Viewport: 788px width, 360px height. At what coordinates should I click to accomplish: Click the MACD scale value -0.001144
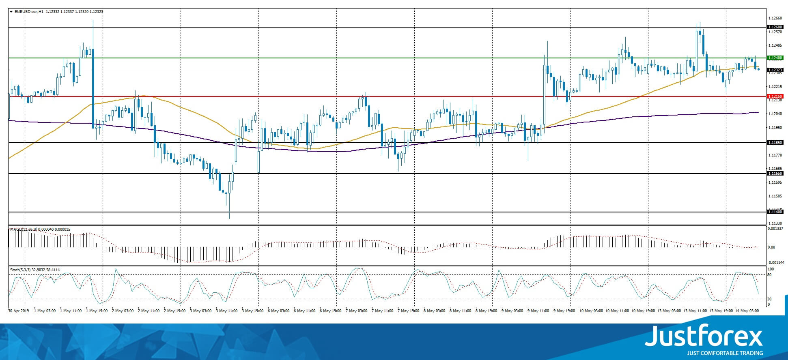(775, 263)
